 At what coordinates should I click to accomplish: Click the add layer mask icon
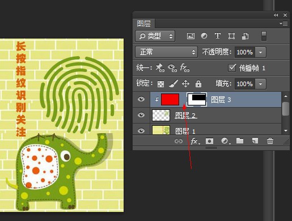click(x=209, y=141)
